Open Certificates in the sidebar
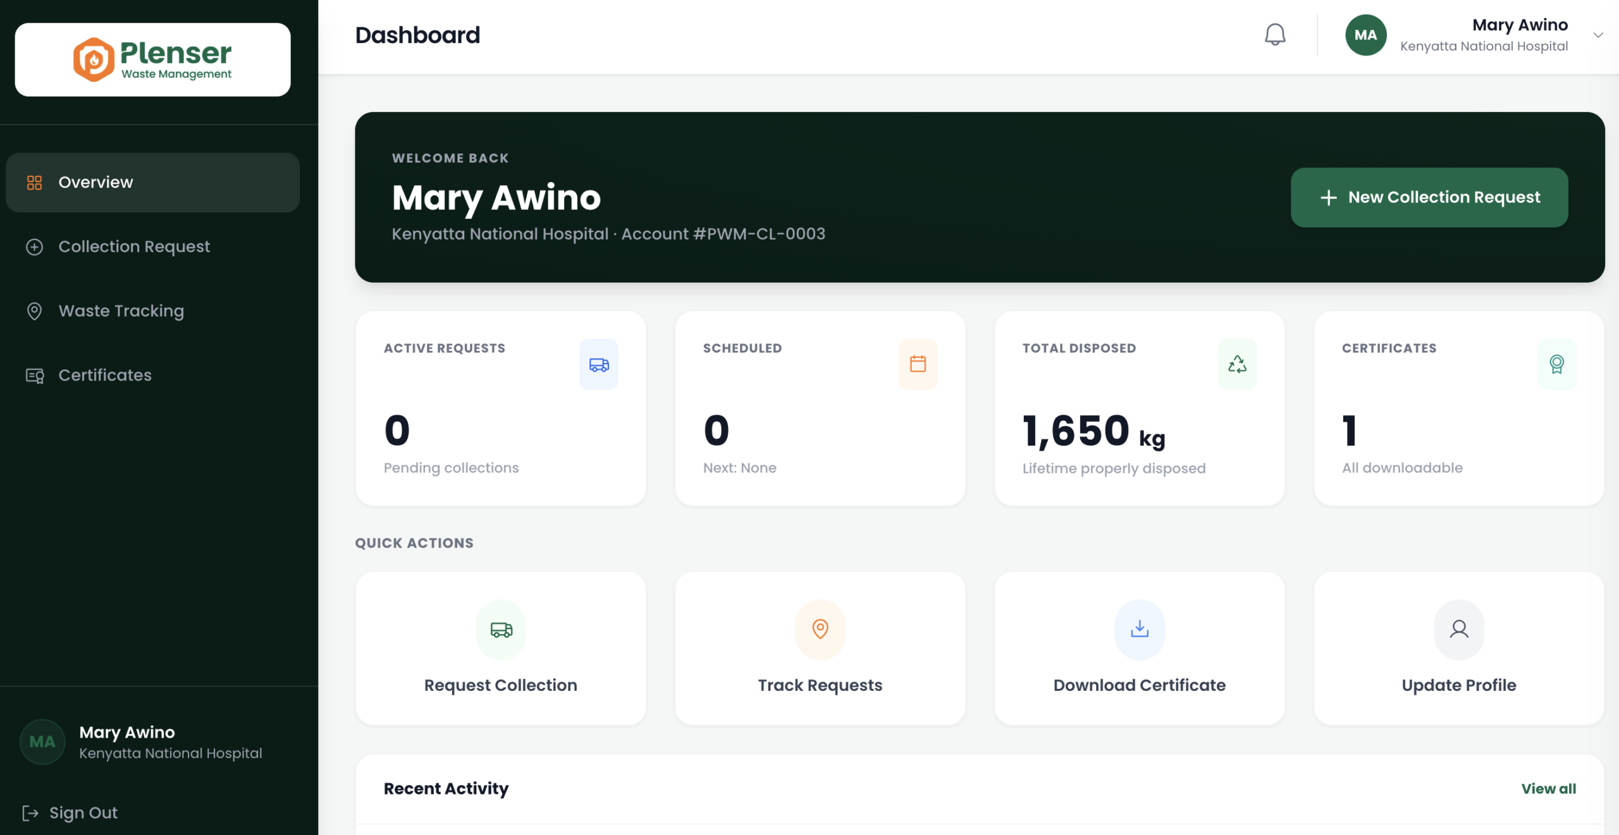Viewport: 1619px width, 835px height. click(152, 375)
